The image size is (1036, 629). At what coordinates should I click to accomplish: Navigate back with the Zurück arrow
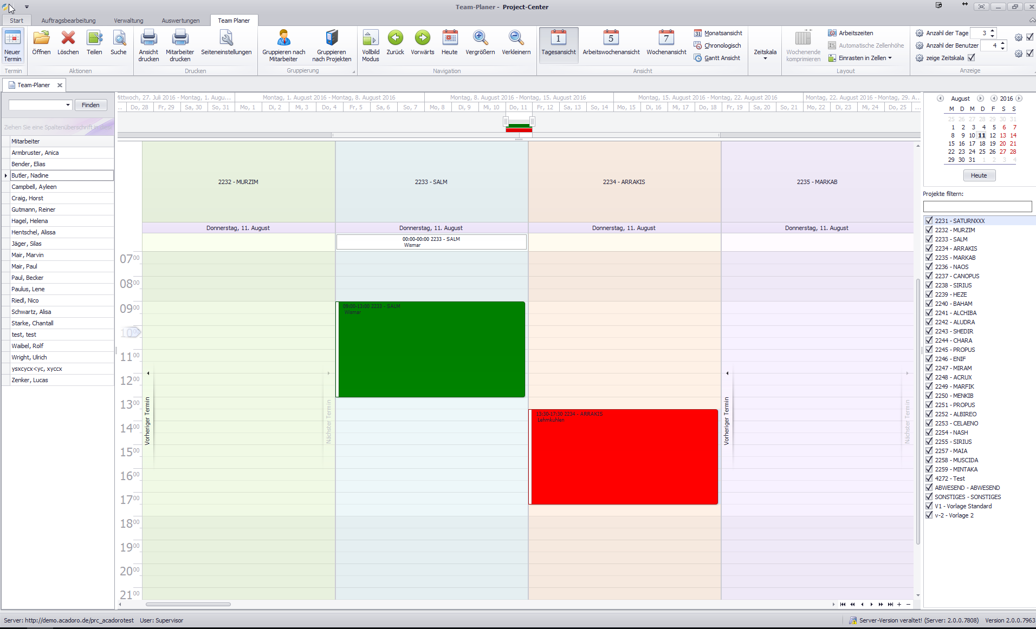[395, 39]
